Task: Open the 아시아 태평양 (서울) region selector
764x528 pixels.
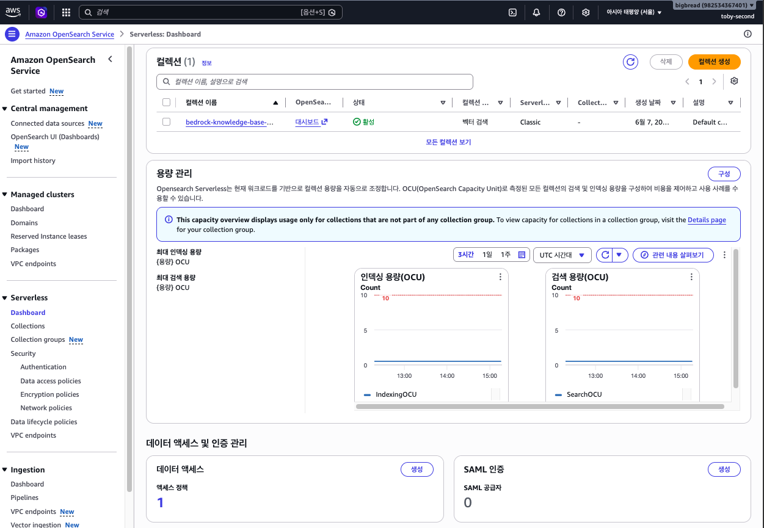Action: coord(633,12)
